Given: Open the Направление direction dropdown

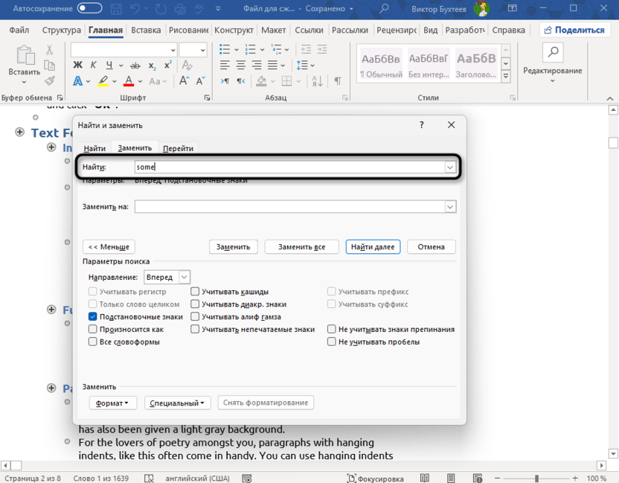Looking at the screenshot, I should coord(185,277).
